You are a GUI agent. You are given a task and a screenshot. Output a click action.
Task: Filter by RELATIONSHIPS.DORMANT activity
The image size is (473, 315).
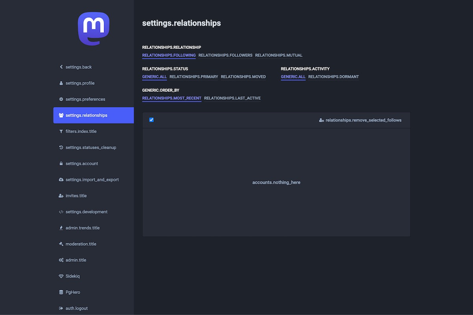coord(333,77)
